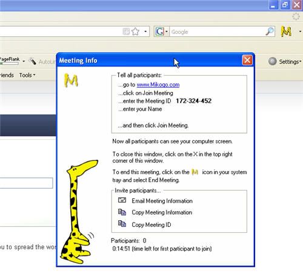The width and height of the screenshot is (303, 274).
Task: Bookmark page with the star icon
Action: coord(135,31)
